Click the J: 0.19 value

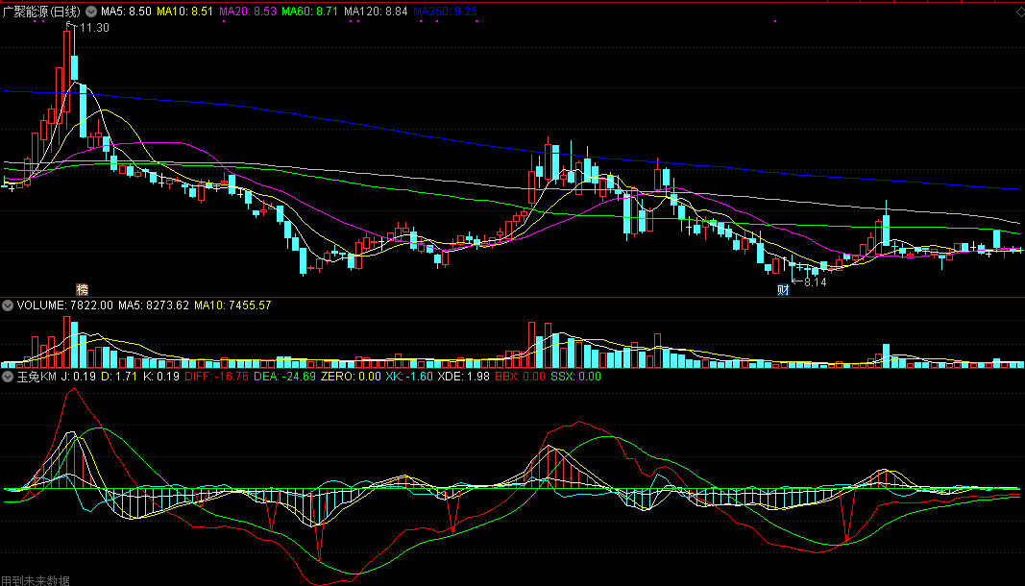79,377
